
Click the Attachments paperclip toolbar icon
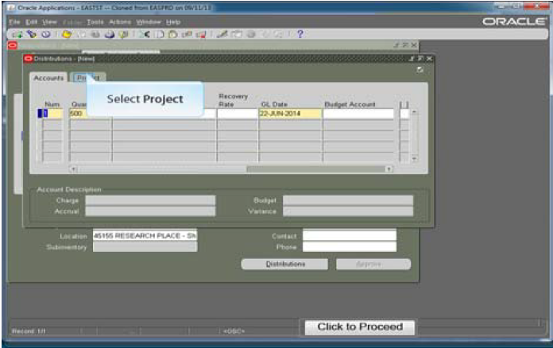[265, 34]
